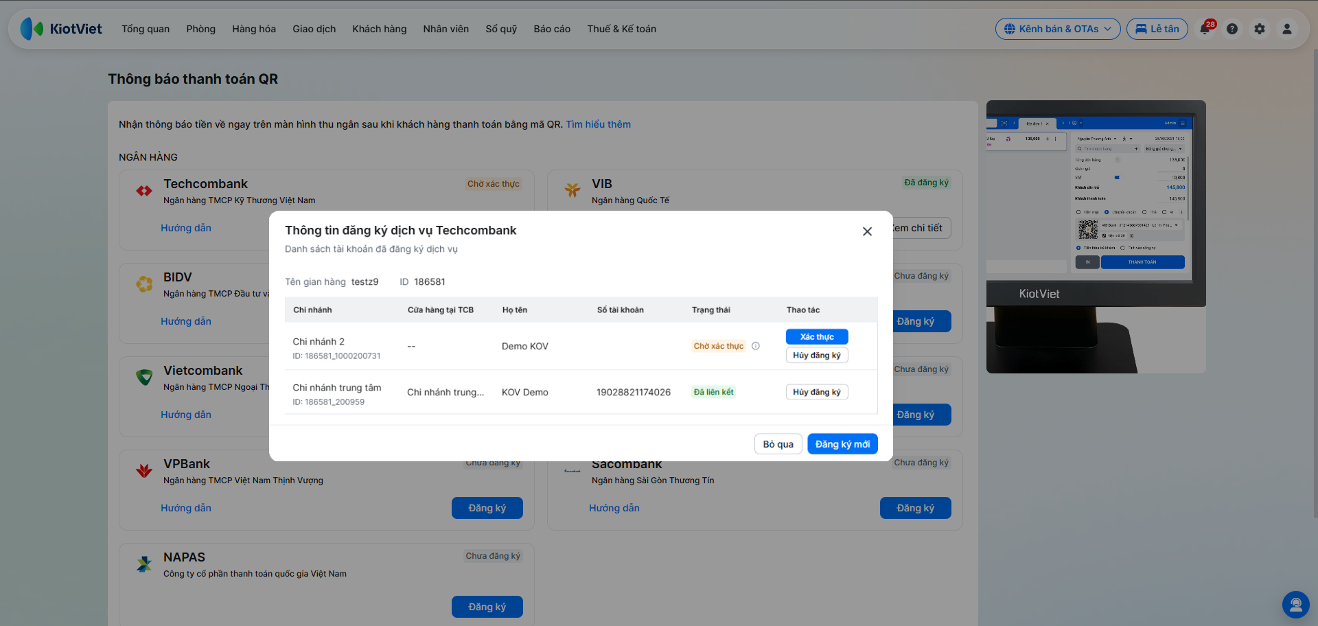Open the help question mark icon

click(1232, 29)
